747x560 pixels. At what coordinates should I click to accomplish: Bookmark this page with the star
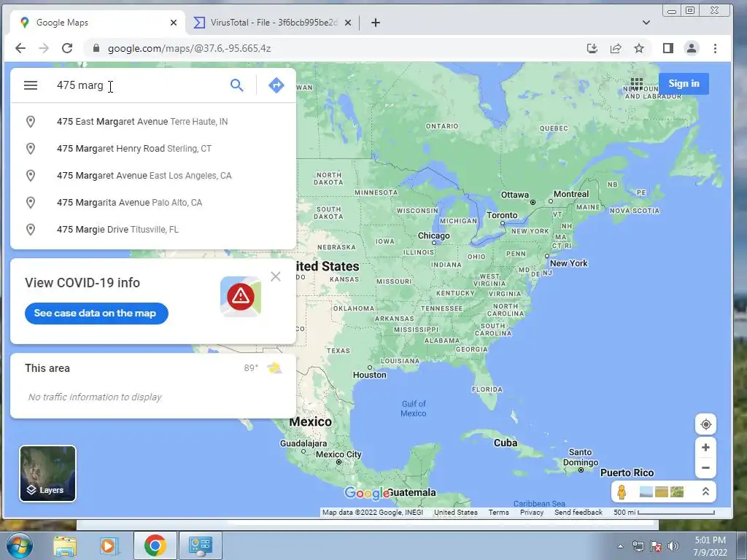[x=639, y=48]
